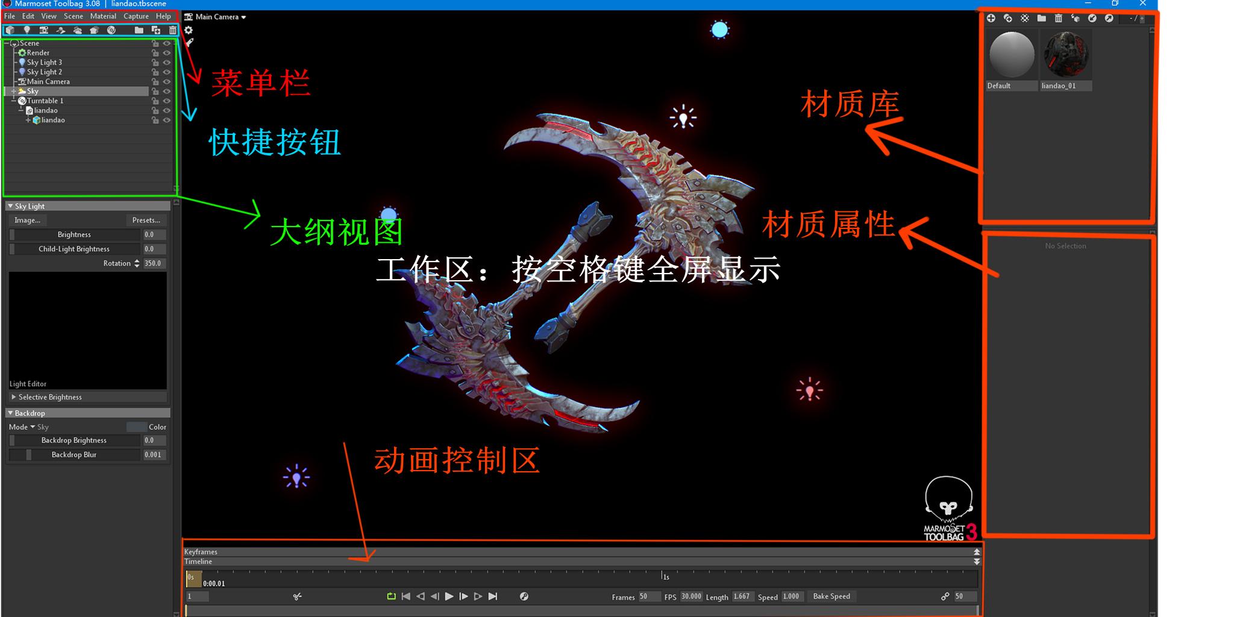Click the link icon beside the 50 field

[945, 597]
